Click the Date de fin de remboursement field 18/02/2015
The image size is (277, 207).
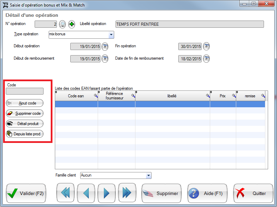tap(190, 59)
